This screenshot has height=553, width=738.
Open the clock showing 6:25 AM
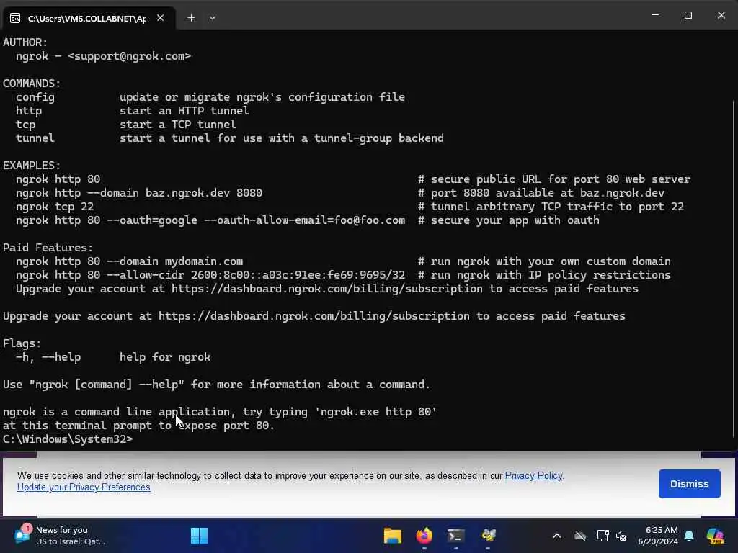tap(658, 536)
